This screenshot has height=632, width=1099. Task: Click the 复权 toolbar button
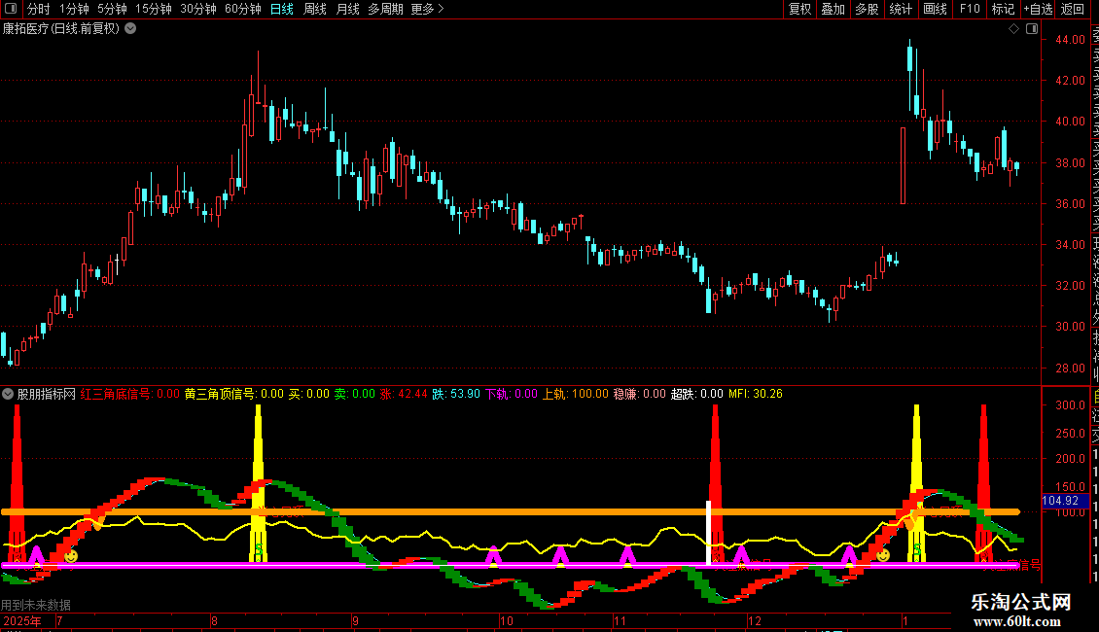pyautogui.click(x=799, y=9)
